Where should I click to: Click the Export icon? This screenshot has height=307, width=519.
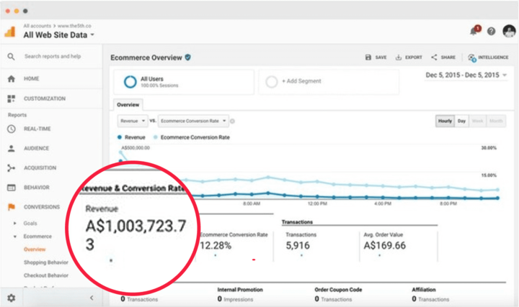[399, 57]
